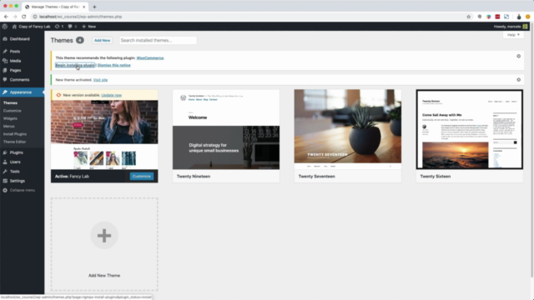Open the updates indicator in admin bar
This screenshot has width=534, height=300.
click(x=59, y=27)
